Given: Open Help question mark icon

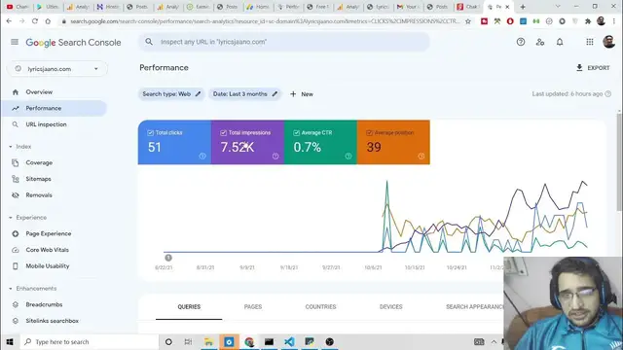Looking at the screenshot, I should [x=521, y=42].
